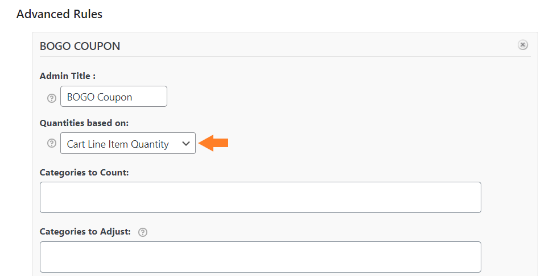The width and height of the screenshot is (553, 276).
Task: Click the Admin Title label
Action: [68, 76]
